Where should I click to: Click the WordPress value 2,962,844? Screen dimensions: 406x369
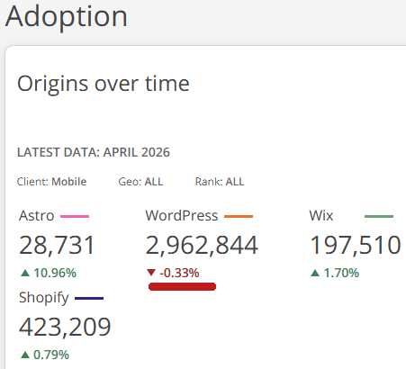pos(202,246)
